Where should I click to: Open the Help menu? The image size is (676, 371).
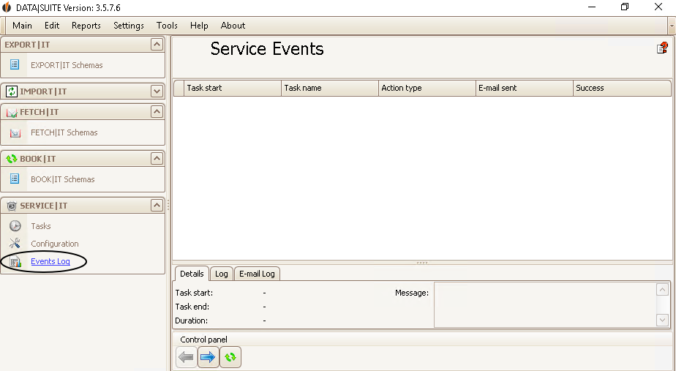[199, 26]
